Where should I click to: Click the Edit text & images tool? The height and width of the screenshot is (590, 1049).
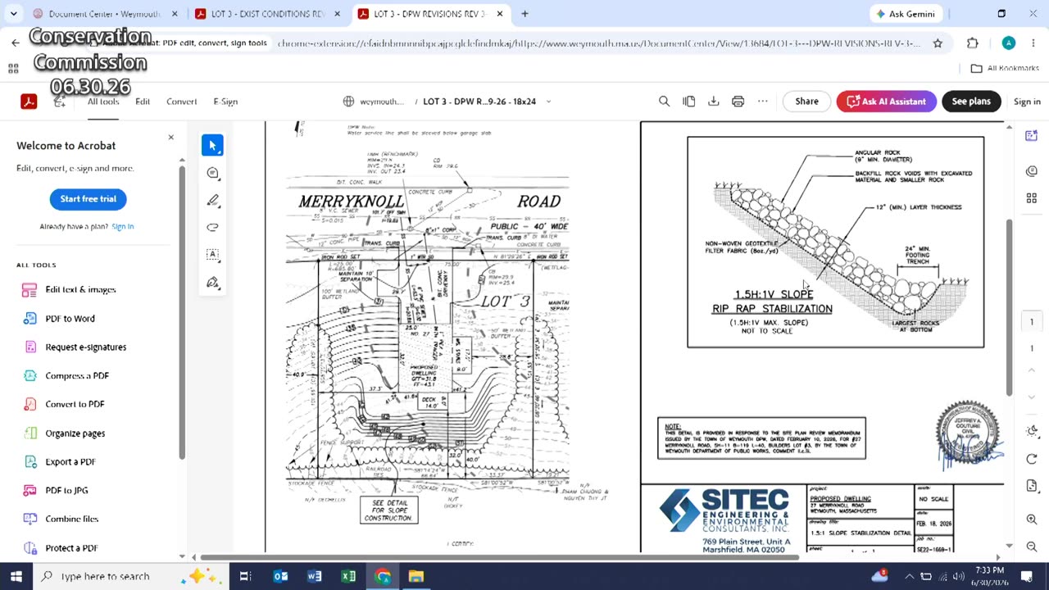pos(80,289)
